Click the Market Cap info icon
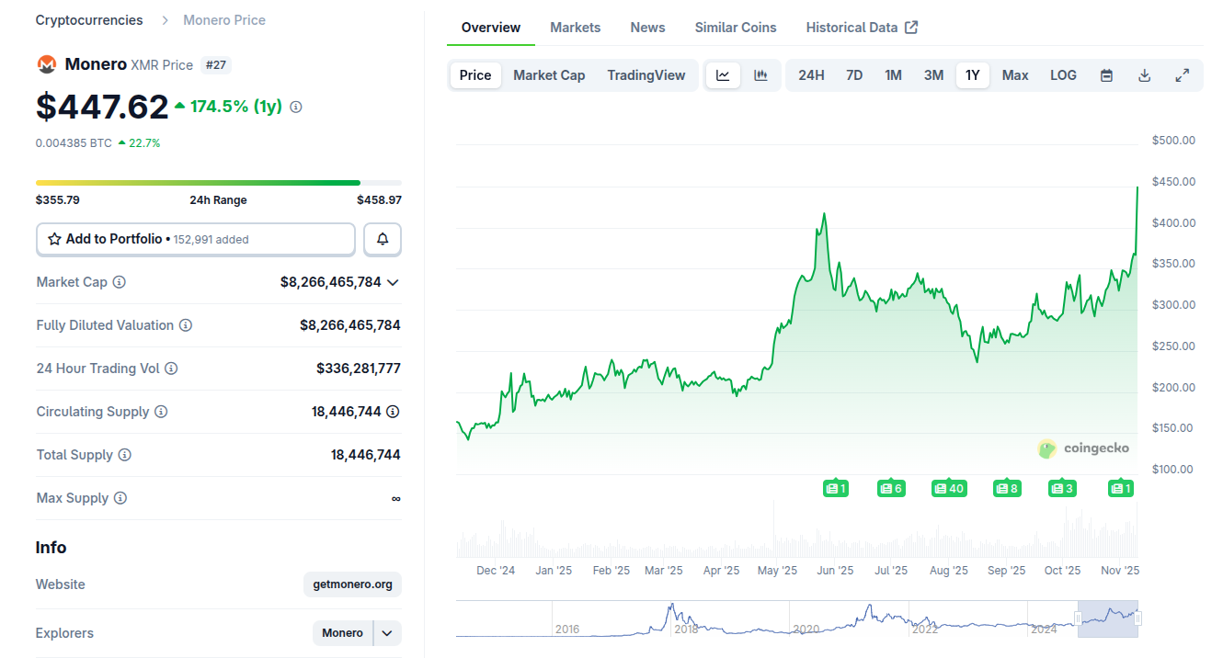This screenshot has height=658, width=1223. coord(120,282)
